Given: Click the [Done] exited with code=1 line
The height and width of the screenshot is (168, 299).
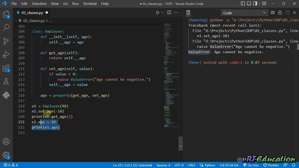Looking at the screenshot, I should point(232,63).
